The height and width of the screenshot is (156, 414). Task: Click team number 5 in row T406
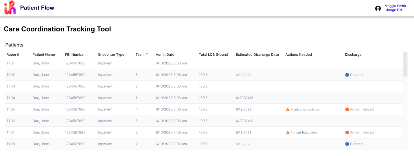tap(137, 121)
